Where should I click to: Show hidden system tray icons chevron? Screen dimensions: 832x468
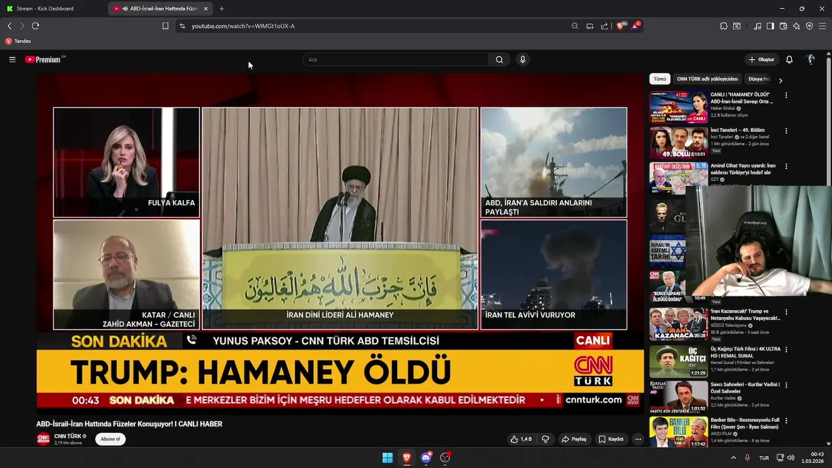[734, 458]
